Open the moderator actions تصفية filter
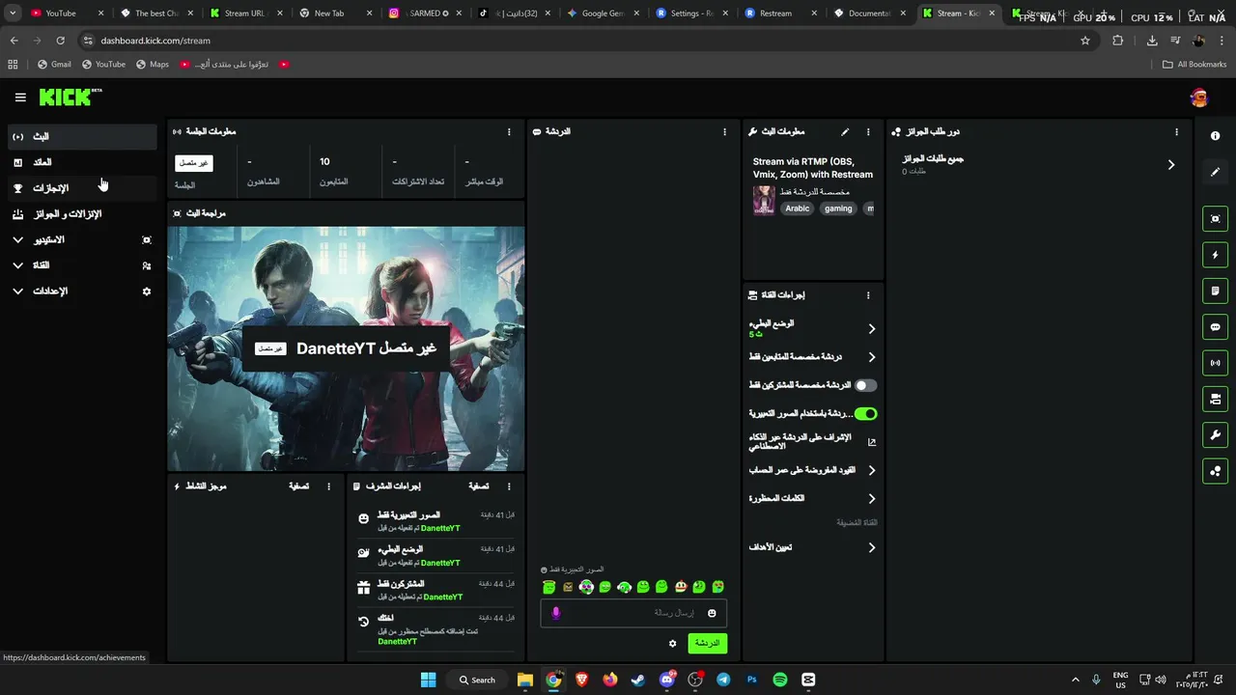 [x=480, y=486]
